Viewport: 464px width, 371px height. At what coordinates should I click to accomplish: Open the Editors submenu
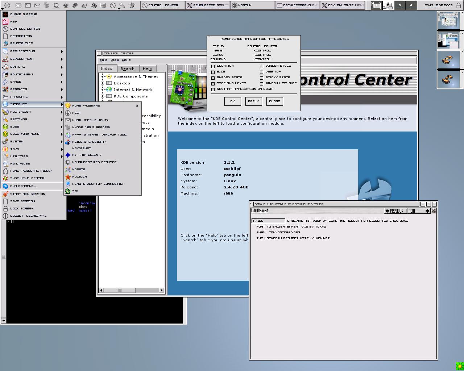(33, 67)
